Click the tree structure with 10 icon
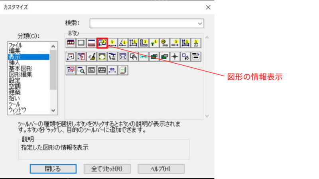 (112, 56)
